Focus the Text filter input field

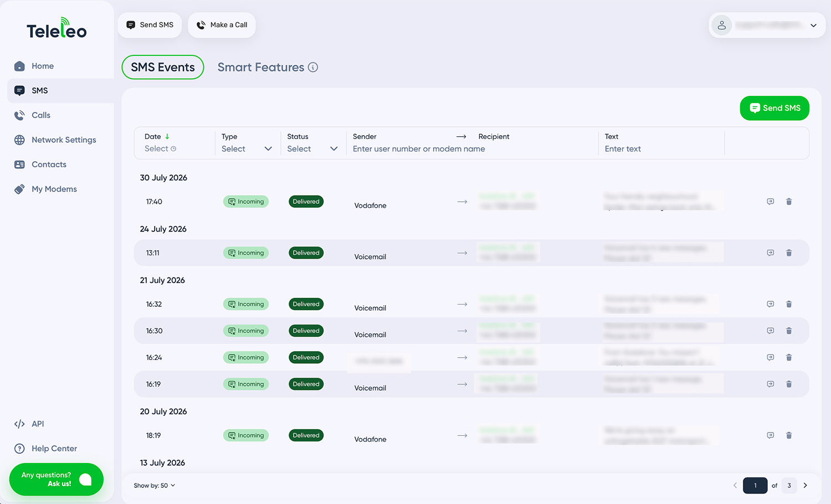[x=661, y=149]
